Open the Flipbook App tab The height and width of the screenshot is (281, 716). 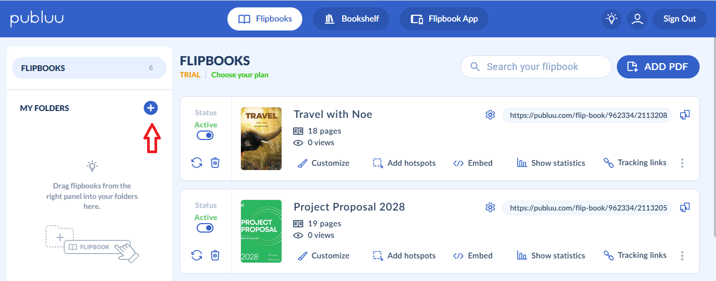pos(444,19)
